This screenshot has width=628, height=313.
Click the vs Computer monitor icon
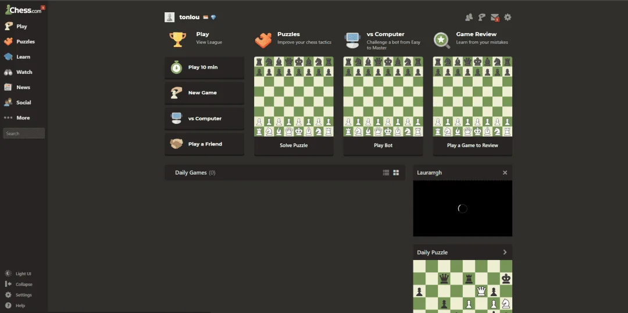352,40
